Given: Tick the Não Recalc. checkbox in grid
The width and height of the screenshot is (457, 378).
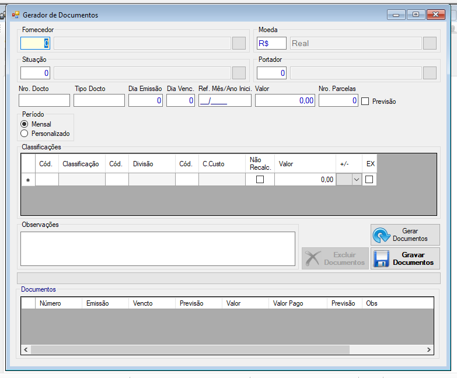Looking at the screenshot, I should (260, 180).
